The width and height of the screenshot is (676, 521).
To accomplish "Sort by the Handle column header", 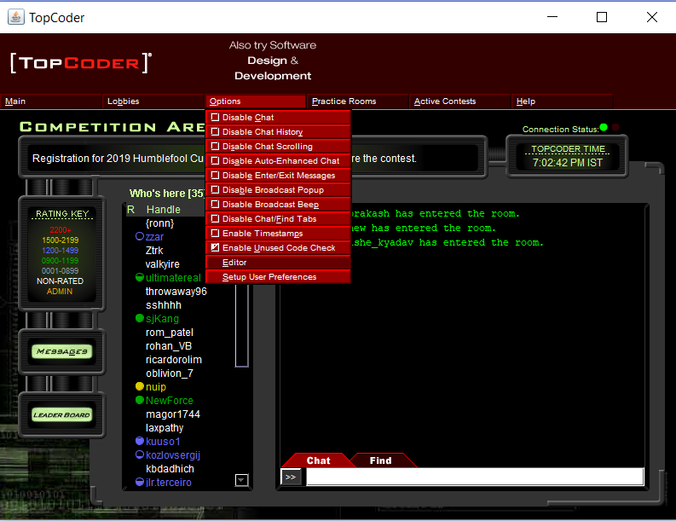I will click(x=163, y=210).
